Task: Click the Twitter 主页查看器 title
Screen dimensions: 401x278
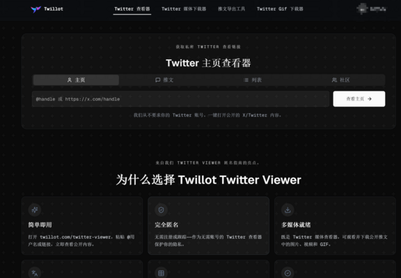Action: [x=208, y=63]
